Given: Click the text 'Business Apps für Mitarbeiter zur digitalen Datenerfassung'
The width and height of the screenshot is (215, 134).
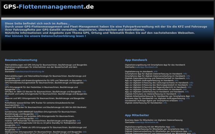Looking at the screenshot, I should coord(154,120).
